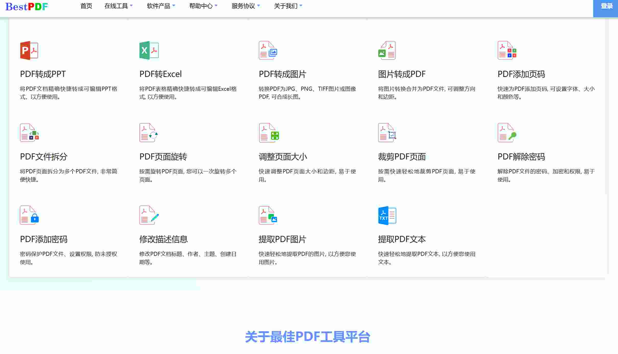Open the PDF转成图片 tool icon

click(268, 50)
